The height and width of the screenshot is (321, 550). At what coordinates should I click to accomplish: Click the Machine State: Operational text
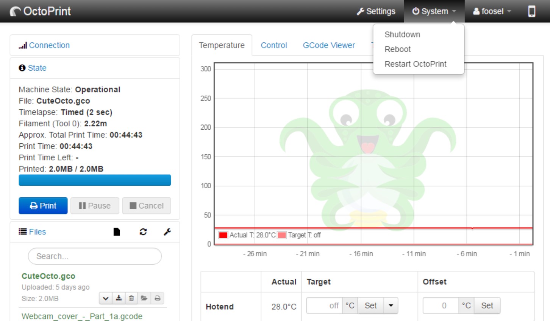coord(70,90)
